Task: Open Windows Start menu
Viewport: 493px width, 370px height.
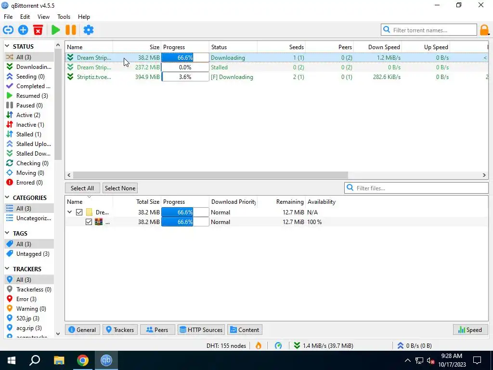Action: [12, 360]
